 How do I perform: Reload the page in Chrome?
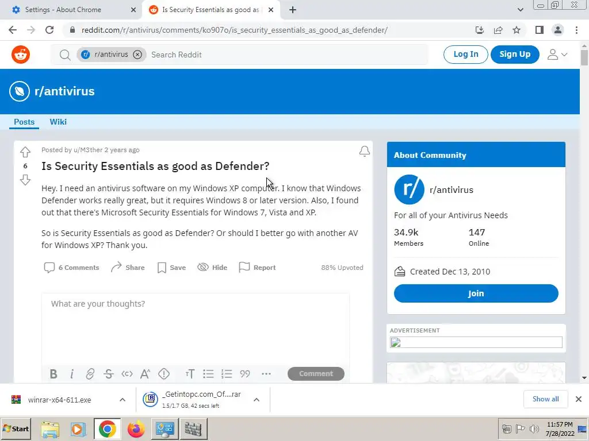point(49,30)
